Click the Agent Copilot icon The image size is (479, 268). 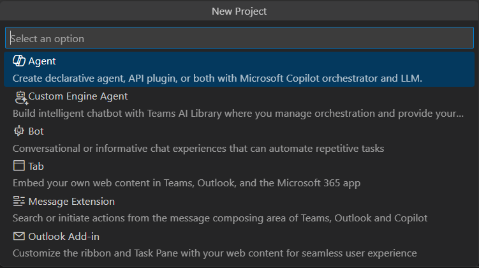click(x=19, y=61)
